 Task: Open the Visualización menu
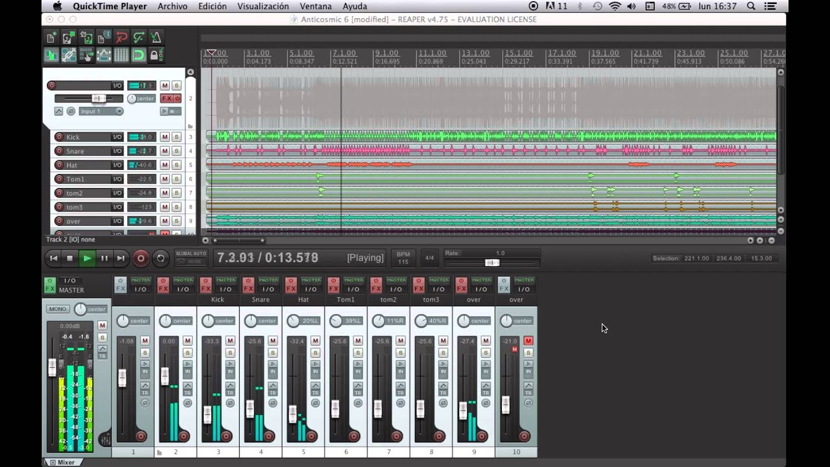(263, 6)
